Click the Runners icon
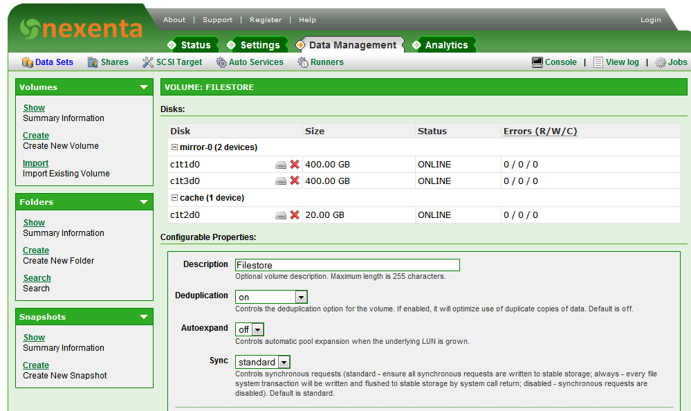 pos(303,62)
